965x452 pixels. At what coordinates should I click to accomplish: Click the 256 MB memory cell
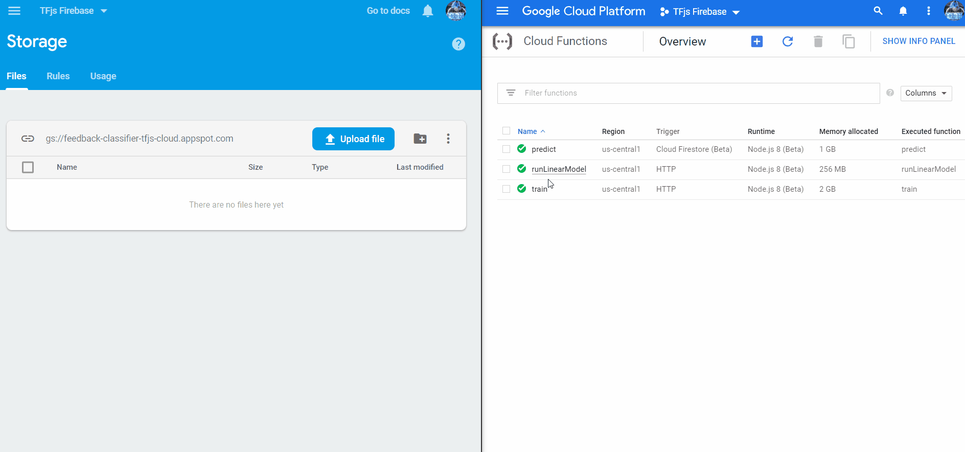[833, 169]
